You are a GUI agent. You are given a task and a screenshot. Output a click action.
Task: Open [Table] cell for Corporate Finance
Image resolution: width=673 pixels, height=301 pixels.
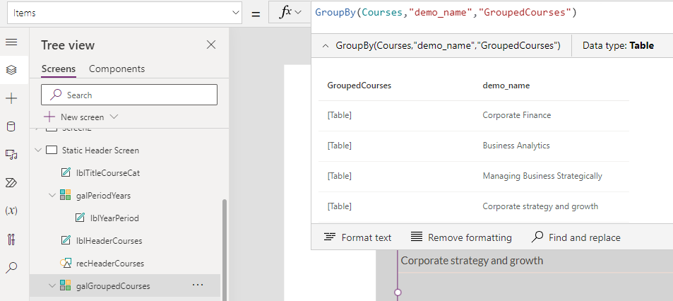point(340,115)
